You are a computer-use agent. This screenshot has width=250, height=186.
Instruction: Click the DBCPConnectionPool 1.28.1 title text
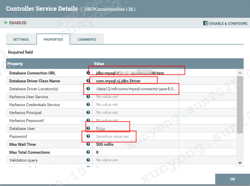pos(110,9)
